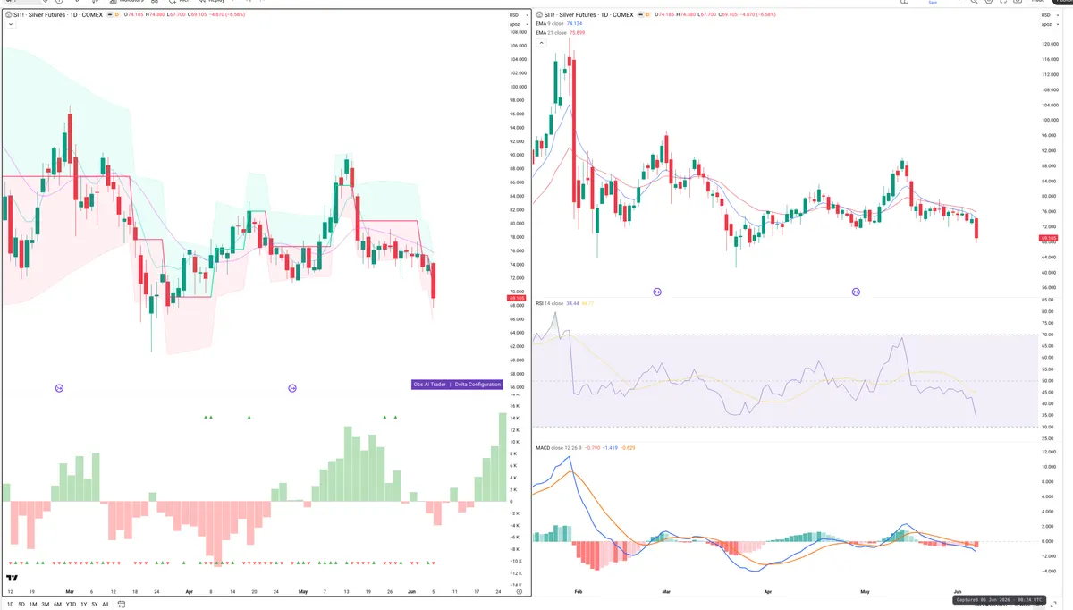The width and height of the screenshot is (1073, 610).
Task: Click the Silver symbol logo on right chart
Action: (539, 14)
